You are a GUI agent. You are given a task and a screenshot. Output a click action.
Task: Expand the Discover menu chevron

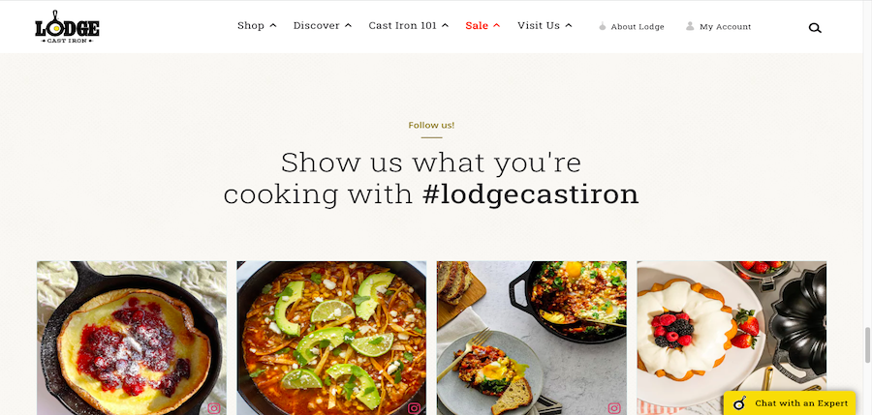(x=348, y=25)
